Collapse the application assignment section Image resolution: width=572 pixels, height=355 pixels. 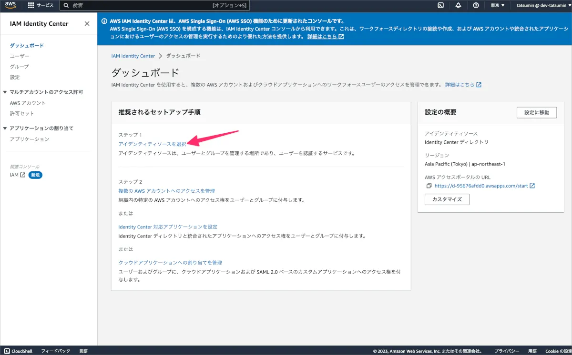(x=5, y=128)
